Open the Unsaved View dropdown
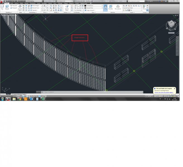The height and width of the screenshot is (167, 183). point(94,8)
